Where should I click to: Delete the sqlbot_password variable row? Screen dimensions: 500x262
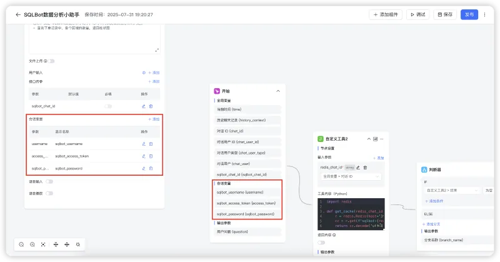pyautogui.click(x=151, y=168)
